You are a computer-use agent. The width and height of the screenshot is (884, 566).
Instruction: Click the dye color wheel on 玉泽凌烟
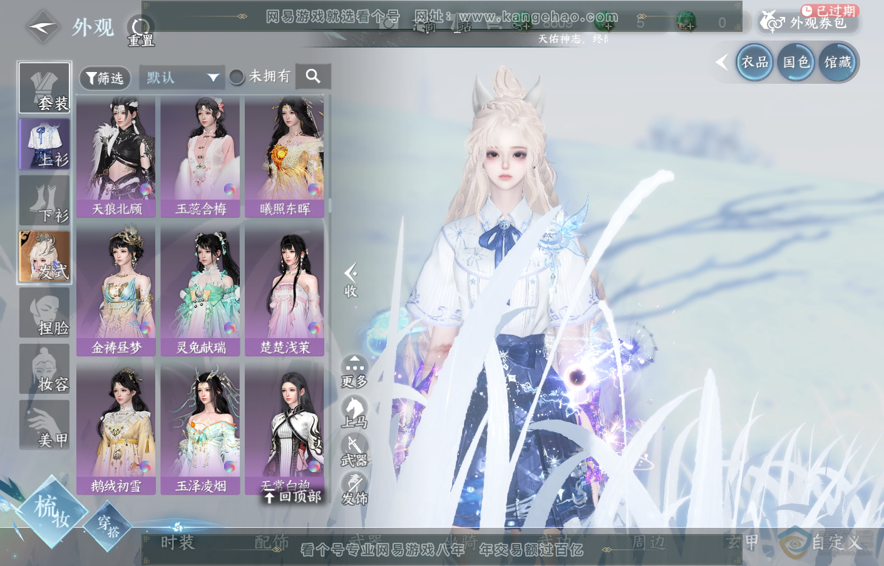230,466
